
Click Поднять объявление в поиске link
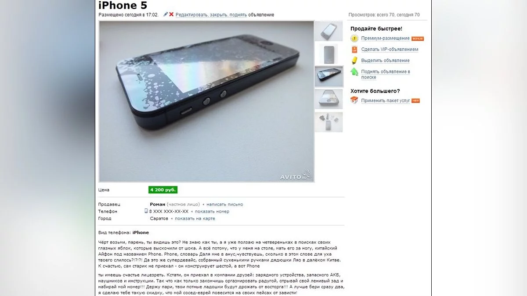pos(386,75)
